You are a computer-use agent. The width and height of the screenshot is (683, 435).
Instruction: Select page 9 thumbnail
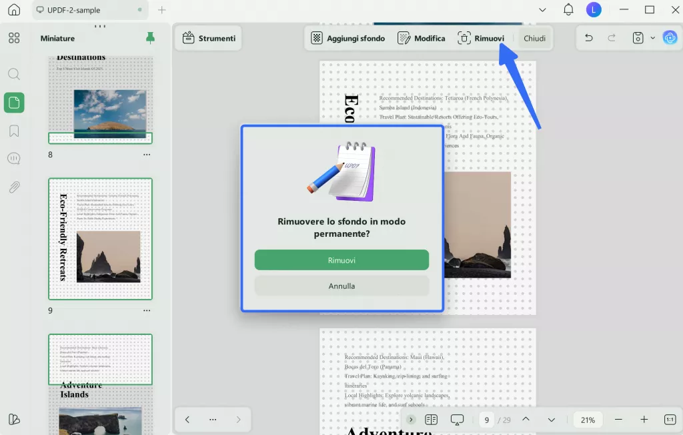point(100,239)
